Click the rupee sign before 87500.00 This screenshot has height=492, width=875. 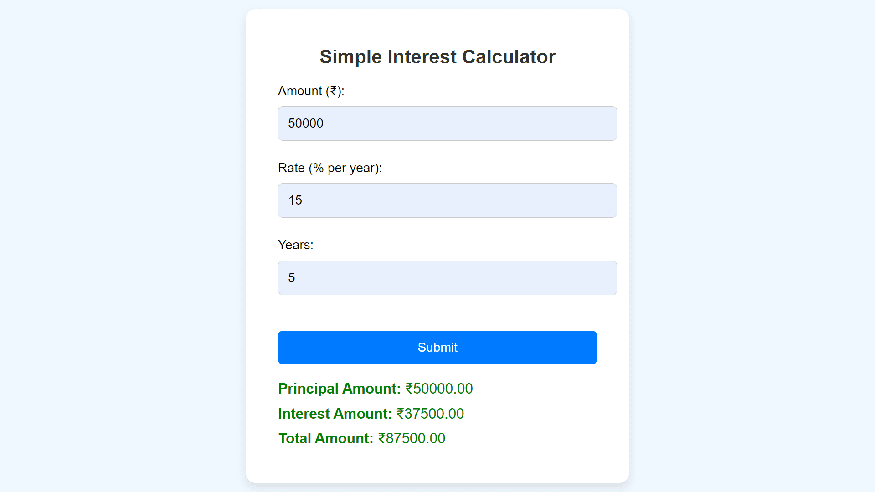pyautogui.click(x=382, y=438)
